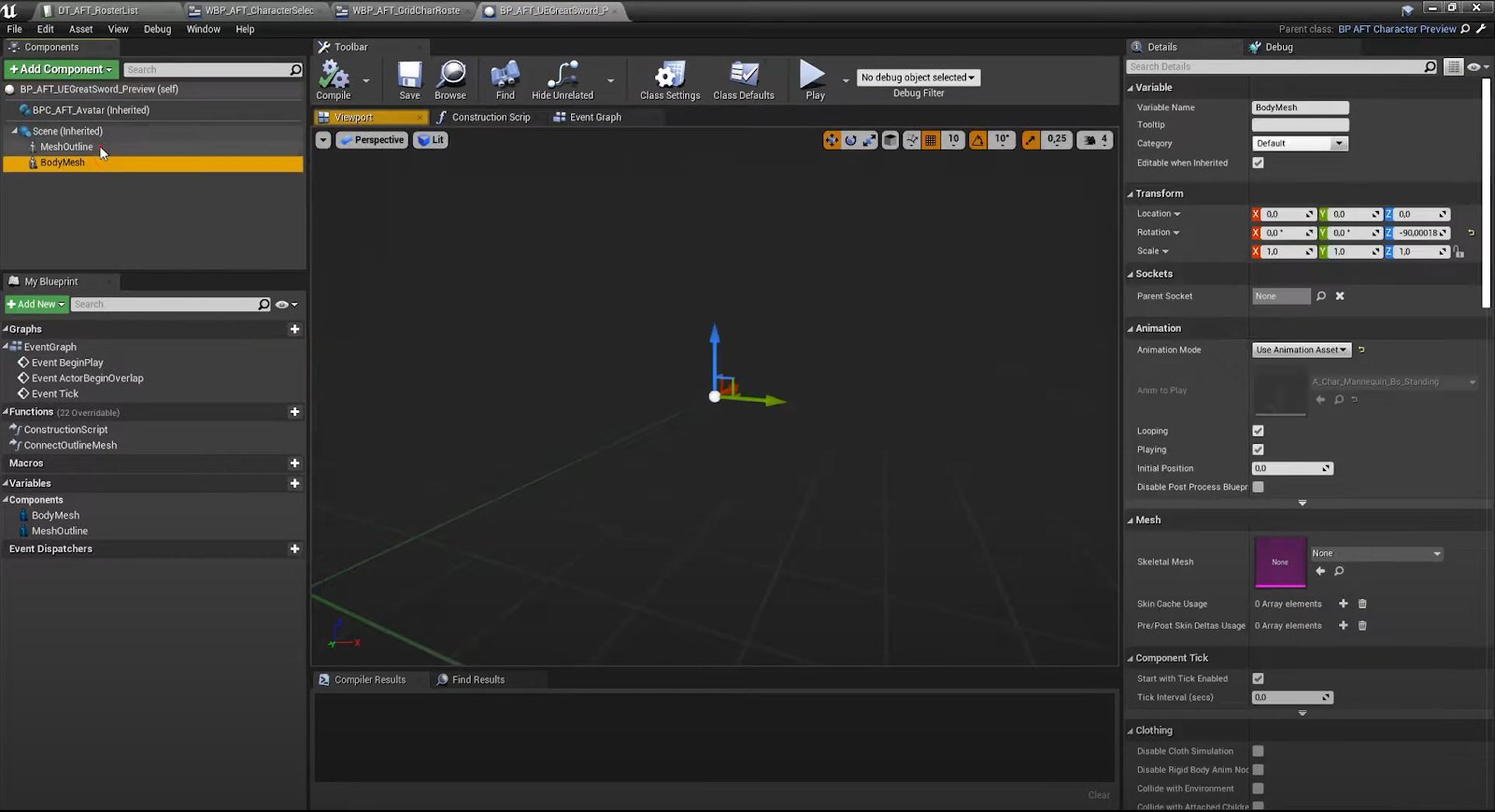The width and height of the screenshot is (1495, 812).
Task: Click the Hide Unrelated toolbar icon
Action: click(562, 77)
